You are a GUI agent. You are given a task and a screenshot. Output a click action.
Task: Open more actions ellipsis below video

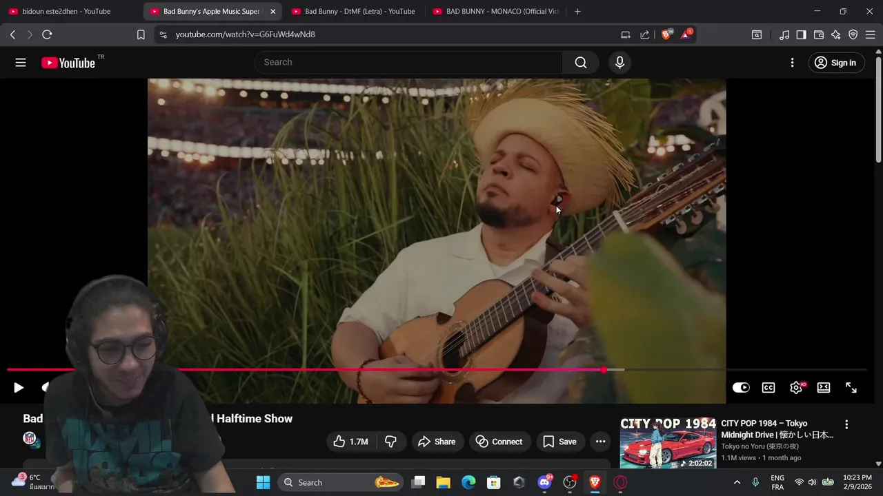pos(601,442)
